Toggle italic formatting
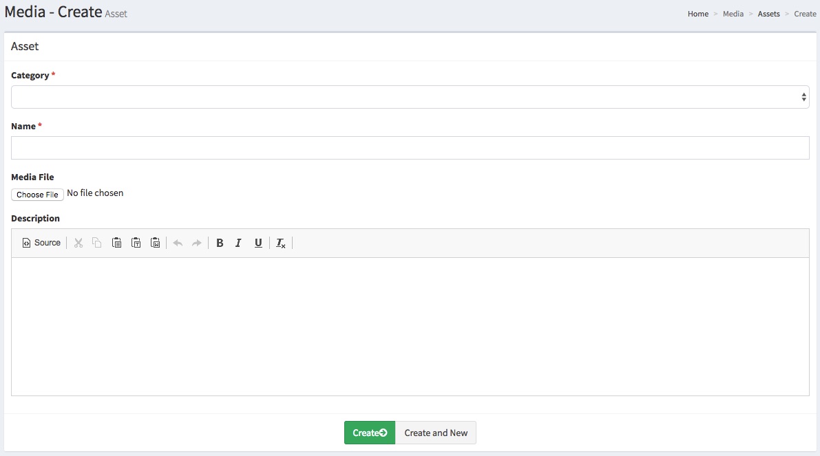This screenshot has width=820, height=456. tap(238, 243)
